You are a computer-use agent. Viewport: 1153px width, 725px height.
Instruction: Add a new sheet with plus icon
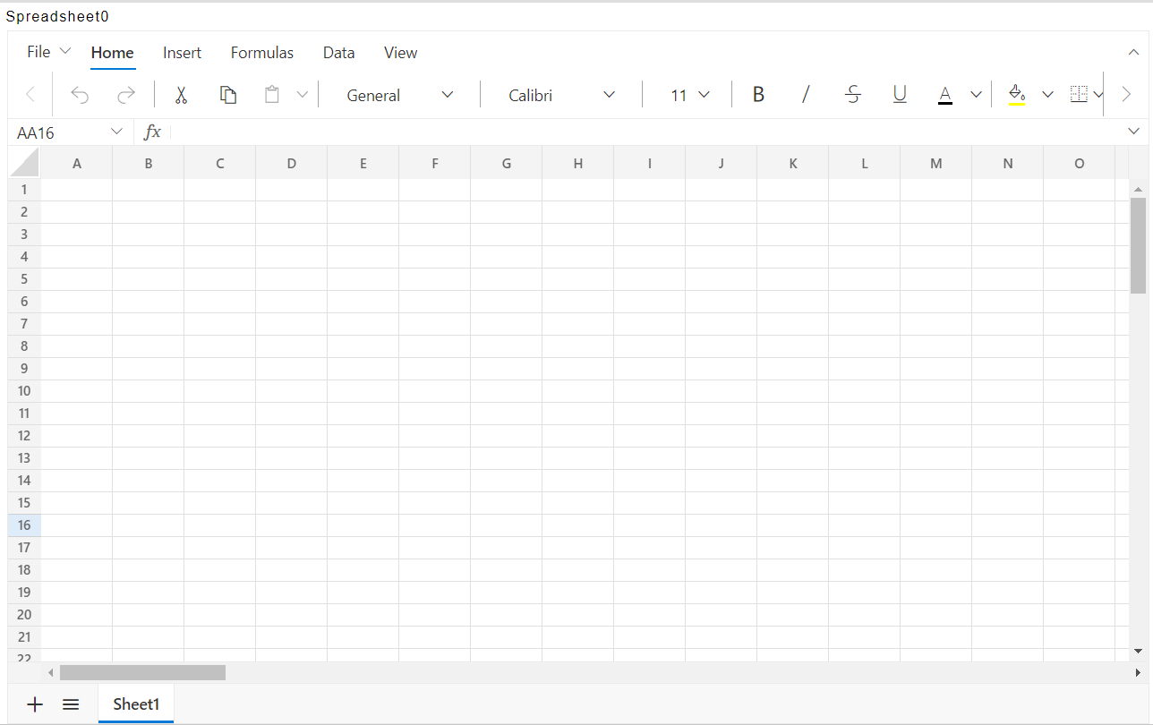[x=35, y=704]
